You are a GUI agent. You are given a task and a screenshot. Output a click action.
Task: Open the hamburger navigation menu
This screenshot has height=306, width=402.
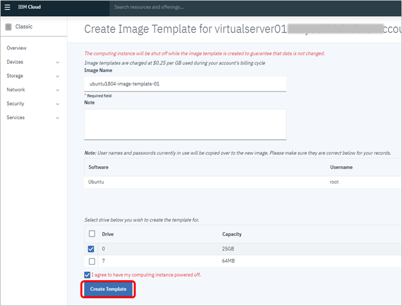point(8,7)
